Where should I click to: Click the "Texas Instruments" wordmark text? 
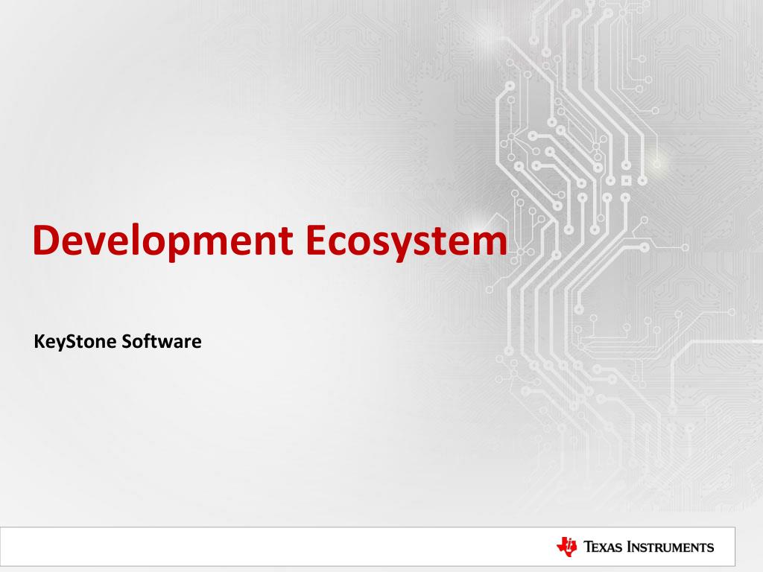pos(649,547)
